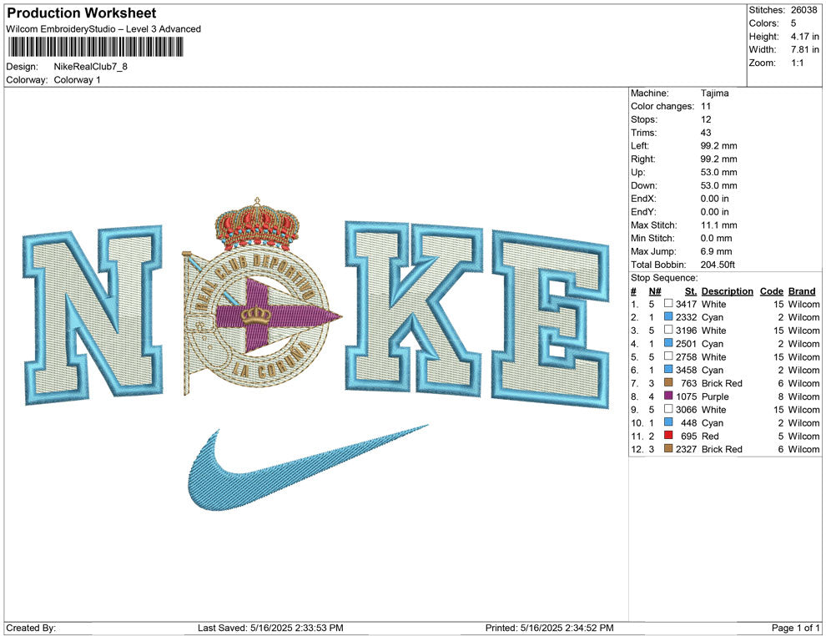Click the white swatch beside 3417 stitches
The width and height of the screenshot is (826, 636).
(x=668, y=304)
